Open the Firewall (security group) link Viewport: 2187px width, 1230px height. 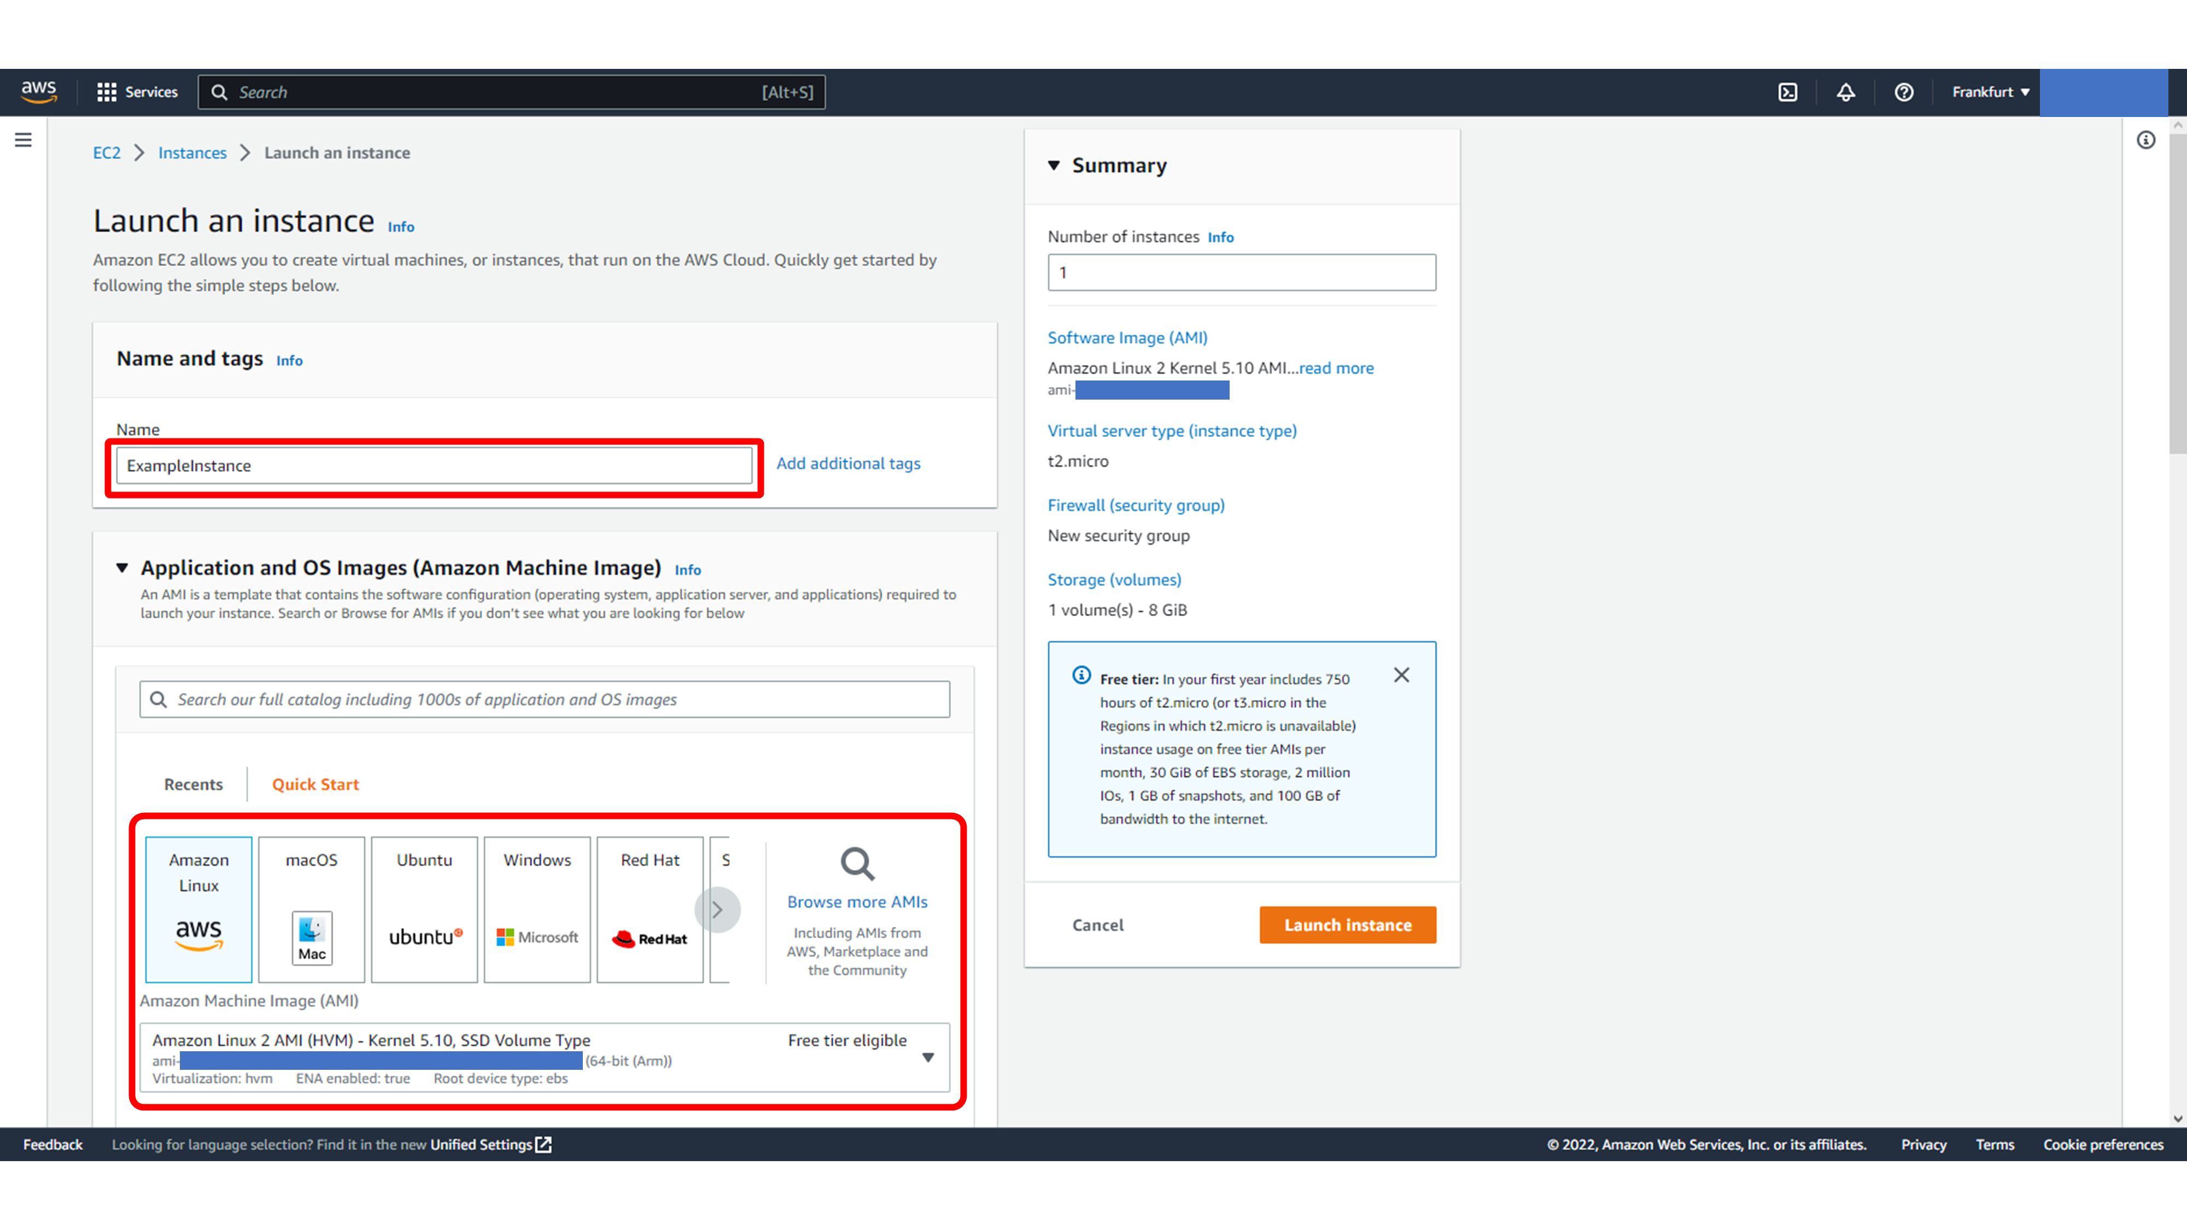pos(1136,505)
